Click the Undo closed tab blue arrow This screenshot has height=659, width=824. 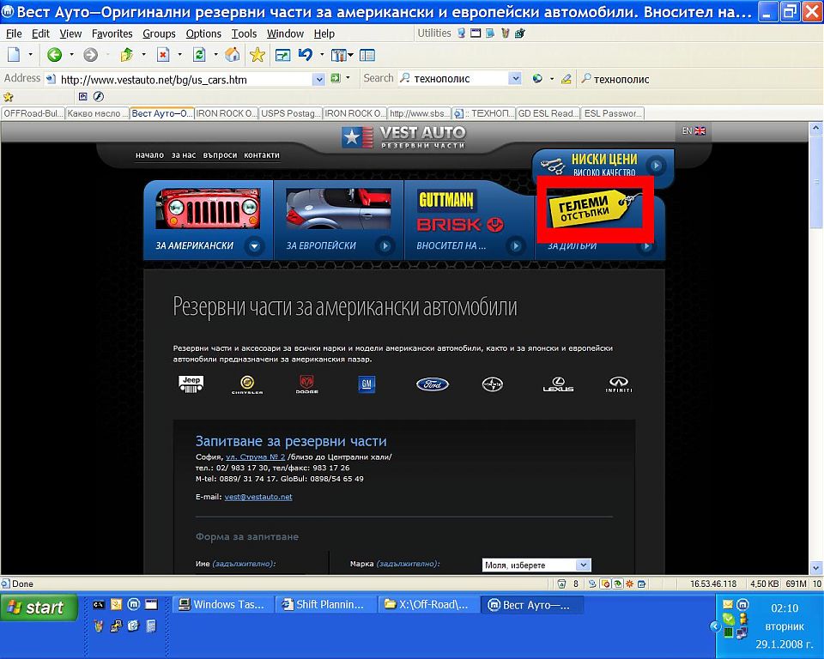click(306, 55)
